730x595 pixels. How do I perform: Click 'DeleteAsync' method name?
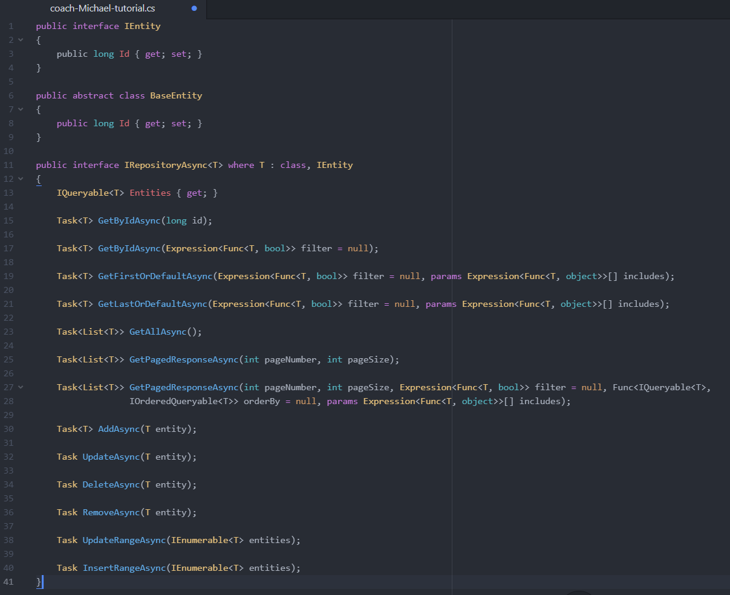point(111,484)
